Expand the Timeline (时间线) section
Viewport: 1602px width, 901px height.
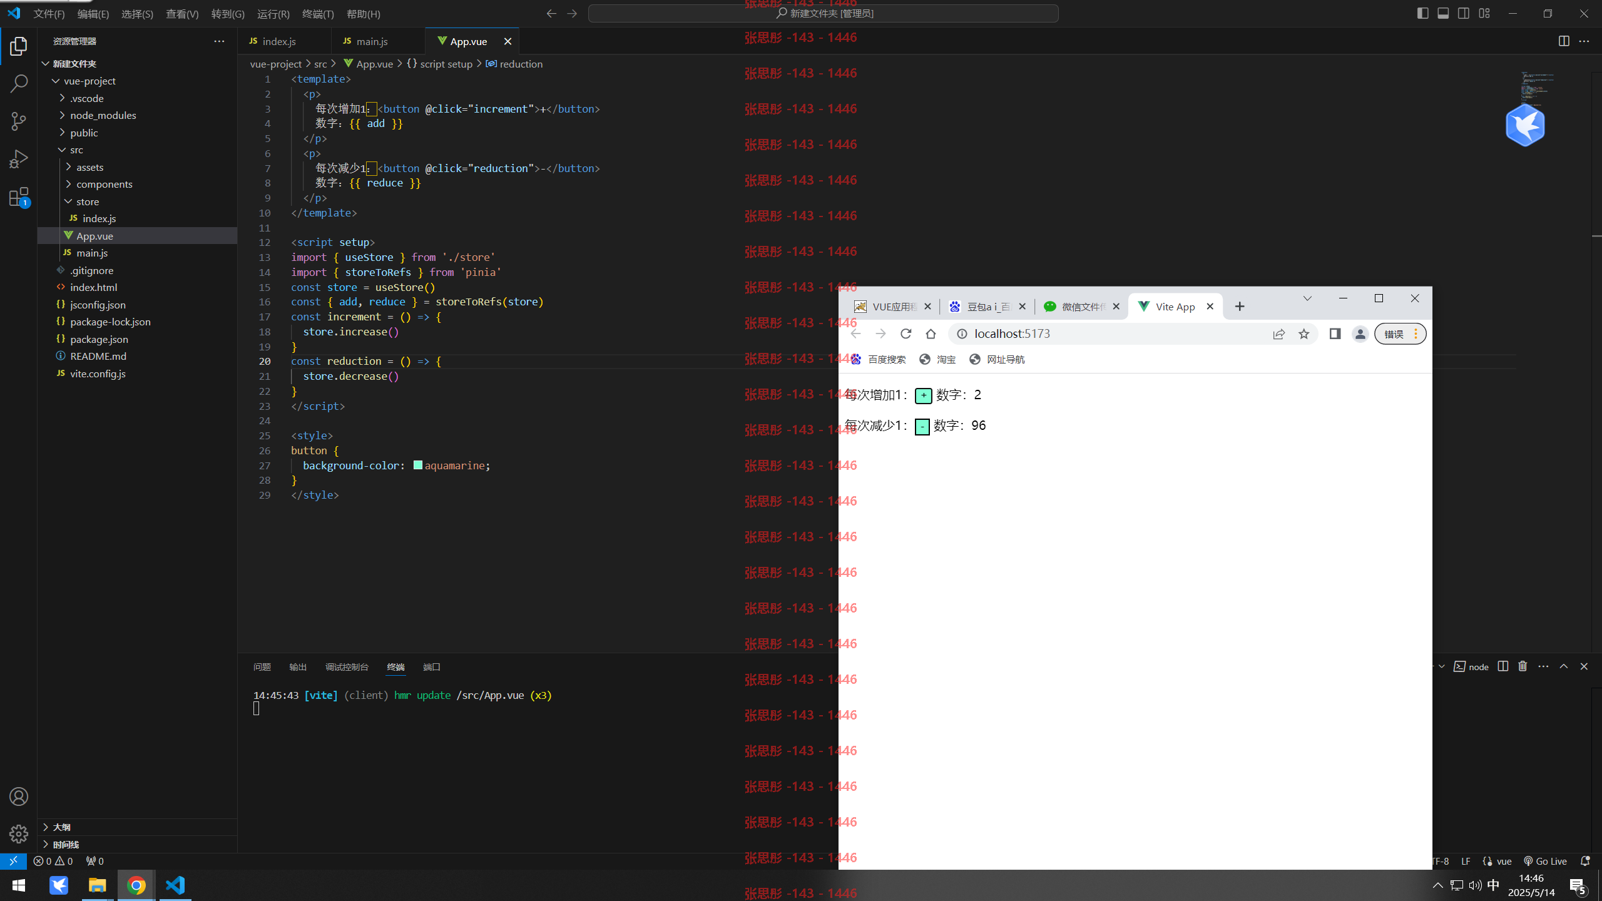coord(138,844)
